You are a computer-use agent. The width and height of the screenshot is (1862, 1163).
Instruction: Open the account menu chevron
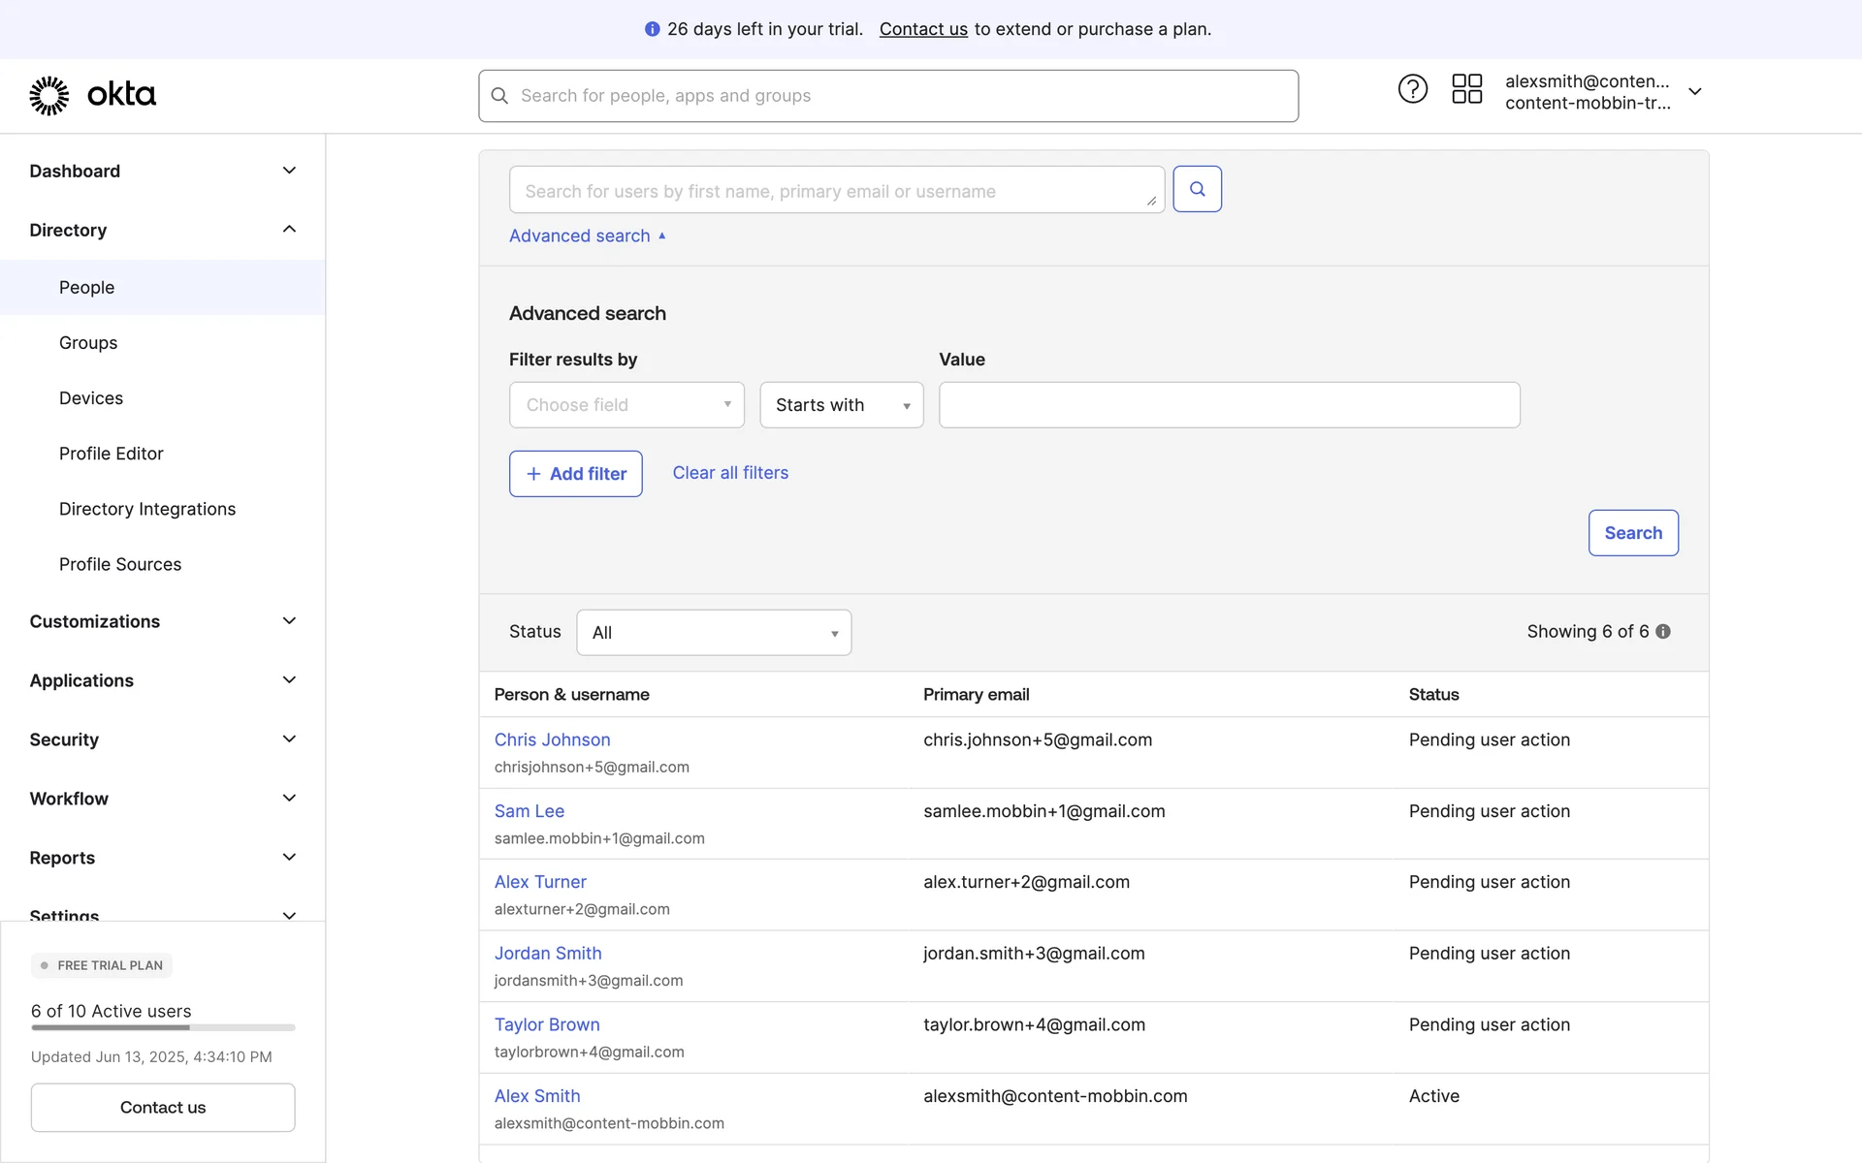point(1694,91)
